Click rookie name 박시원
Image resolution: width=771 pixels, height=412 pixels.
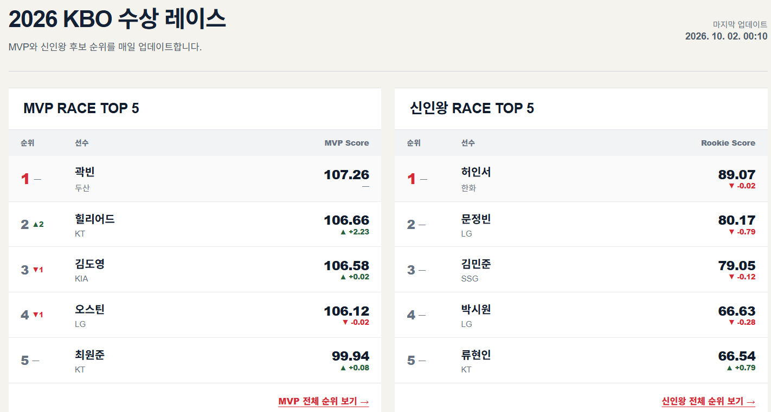click(x=476, y=310)
